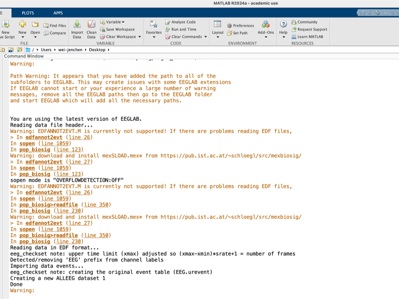
Task: Open the Set Path dialog
Action: tap(237, 33)
